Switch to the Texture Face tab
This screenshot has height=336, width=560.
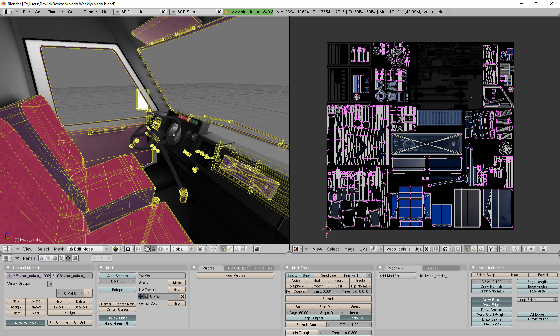point(263,268)
